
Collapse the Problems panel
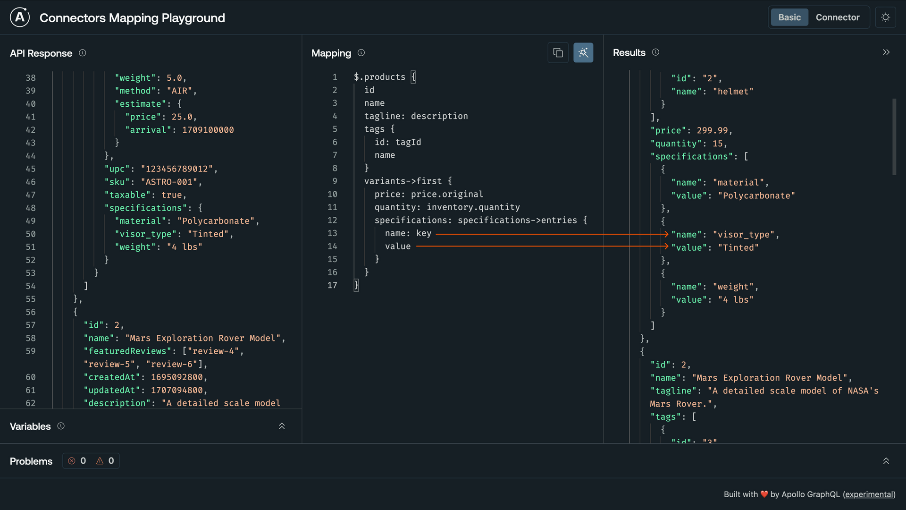[x=886, y=461]
